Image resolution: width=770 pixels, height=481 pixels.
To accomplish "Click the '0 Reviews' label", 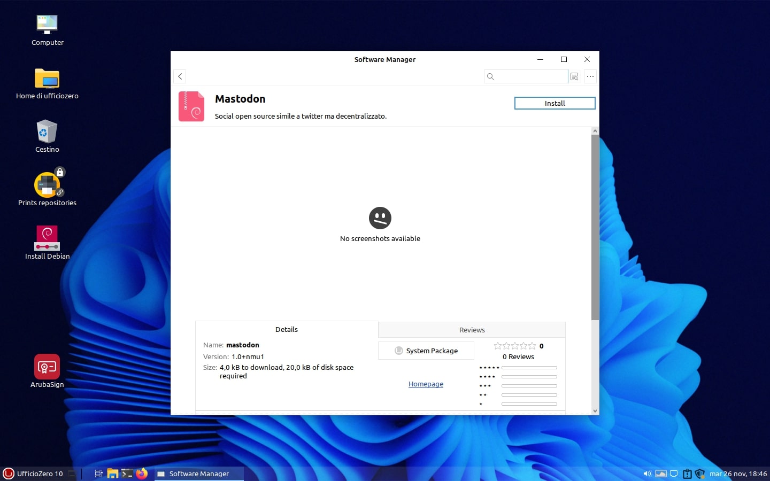I will pos(518,356).
